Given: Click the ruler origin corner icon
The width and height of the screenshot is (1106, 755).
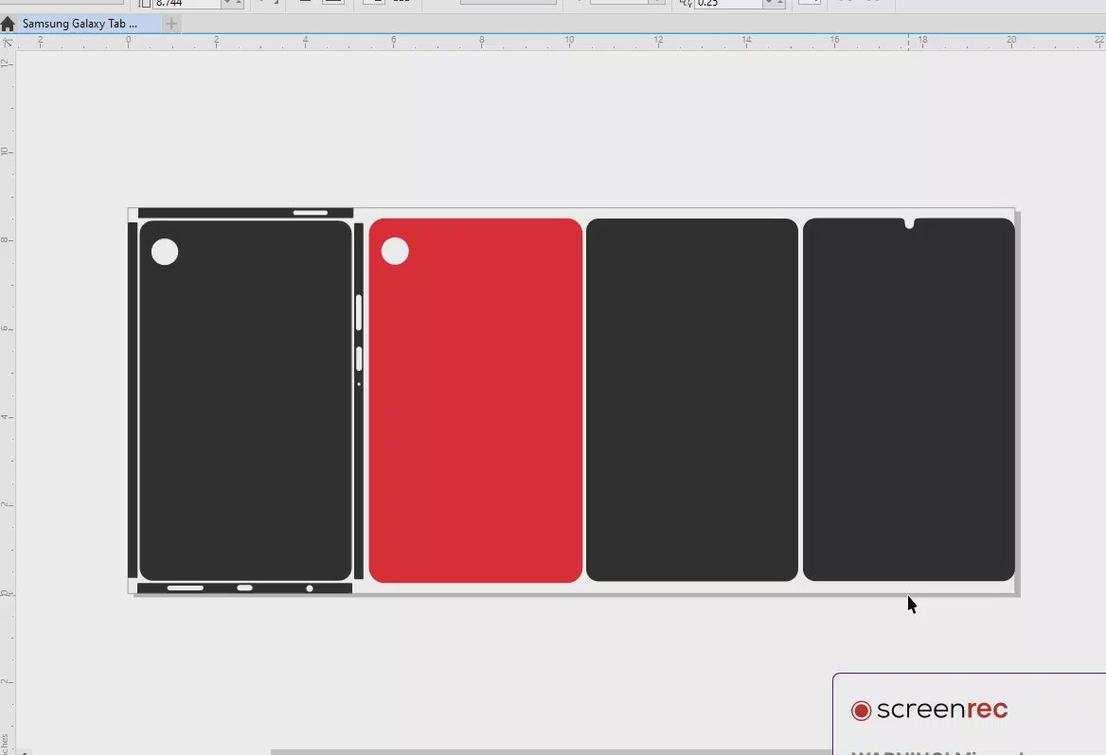Looking at the screenshot, I should 8,43.
